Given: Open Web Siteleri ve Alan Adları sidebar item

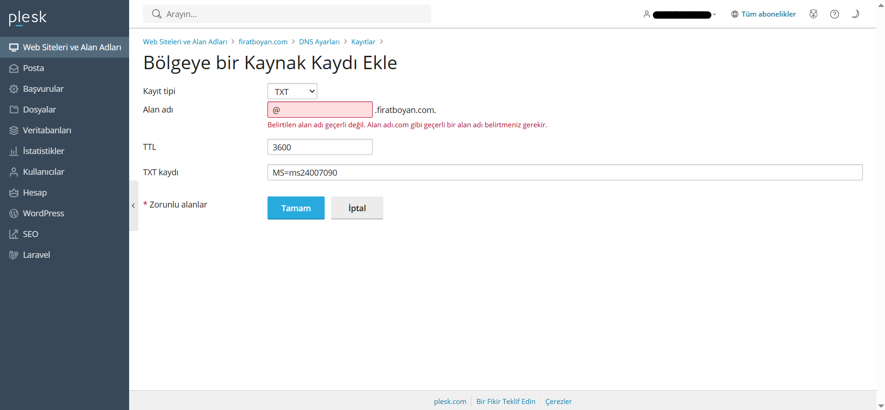Looking at the screenshot, I should tap(65, 47).
